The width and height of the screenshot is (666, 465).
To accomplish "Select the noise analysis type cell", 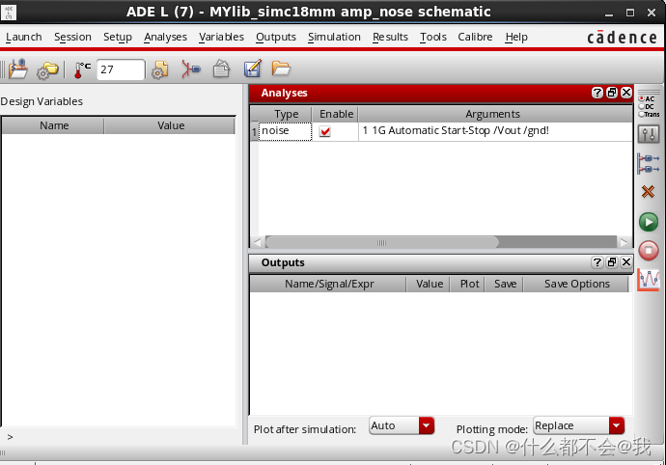I will [x=285, y=131].
